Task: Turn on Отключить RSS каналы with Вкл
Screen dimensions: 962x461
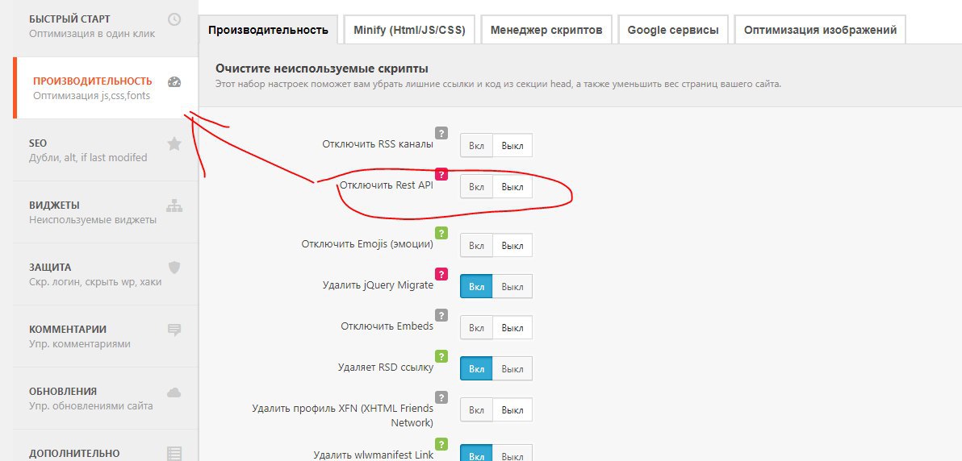Action: tap(476, 146)
